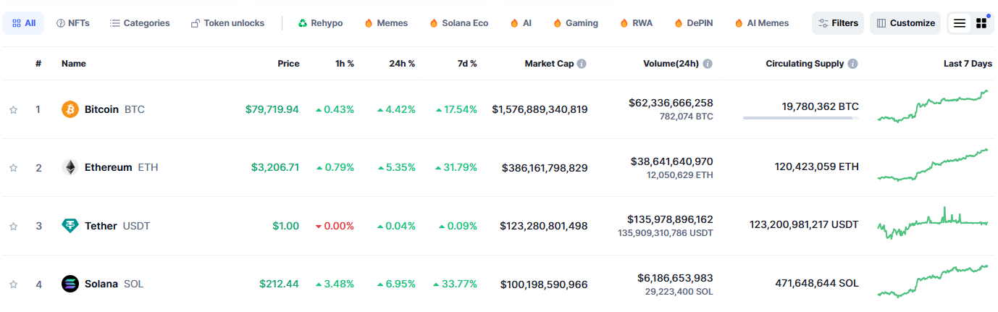Image resolution: width=998 pixels, height=312 pixels.
Task: Select the NFTs tab
Action: pyautogui.click(x=73, y=23)
